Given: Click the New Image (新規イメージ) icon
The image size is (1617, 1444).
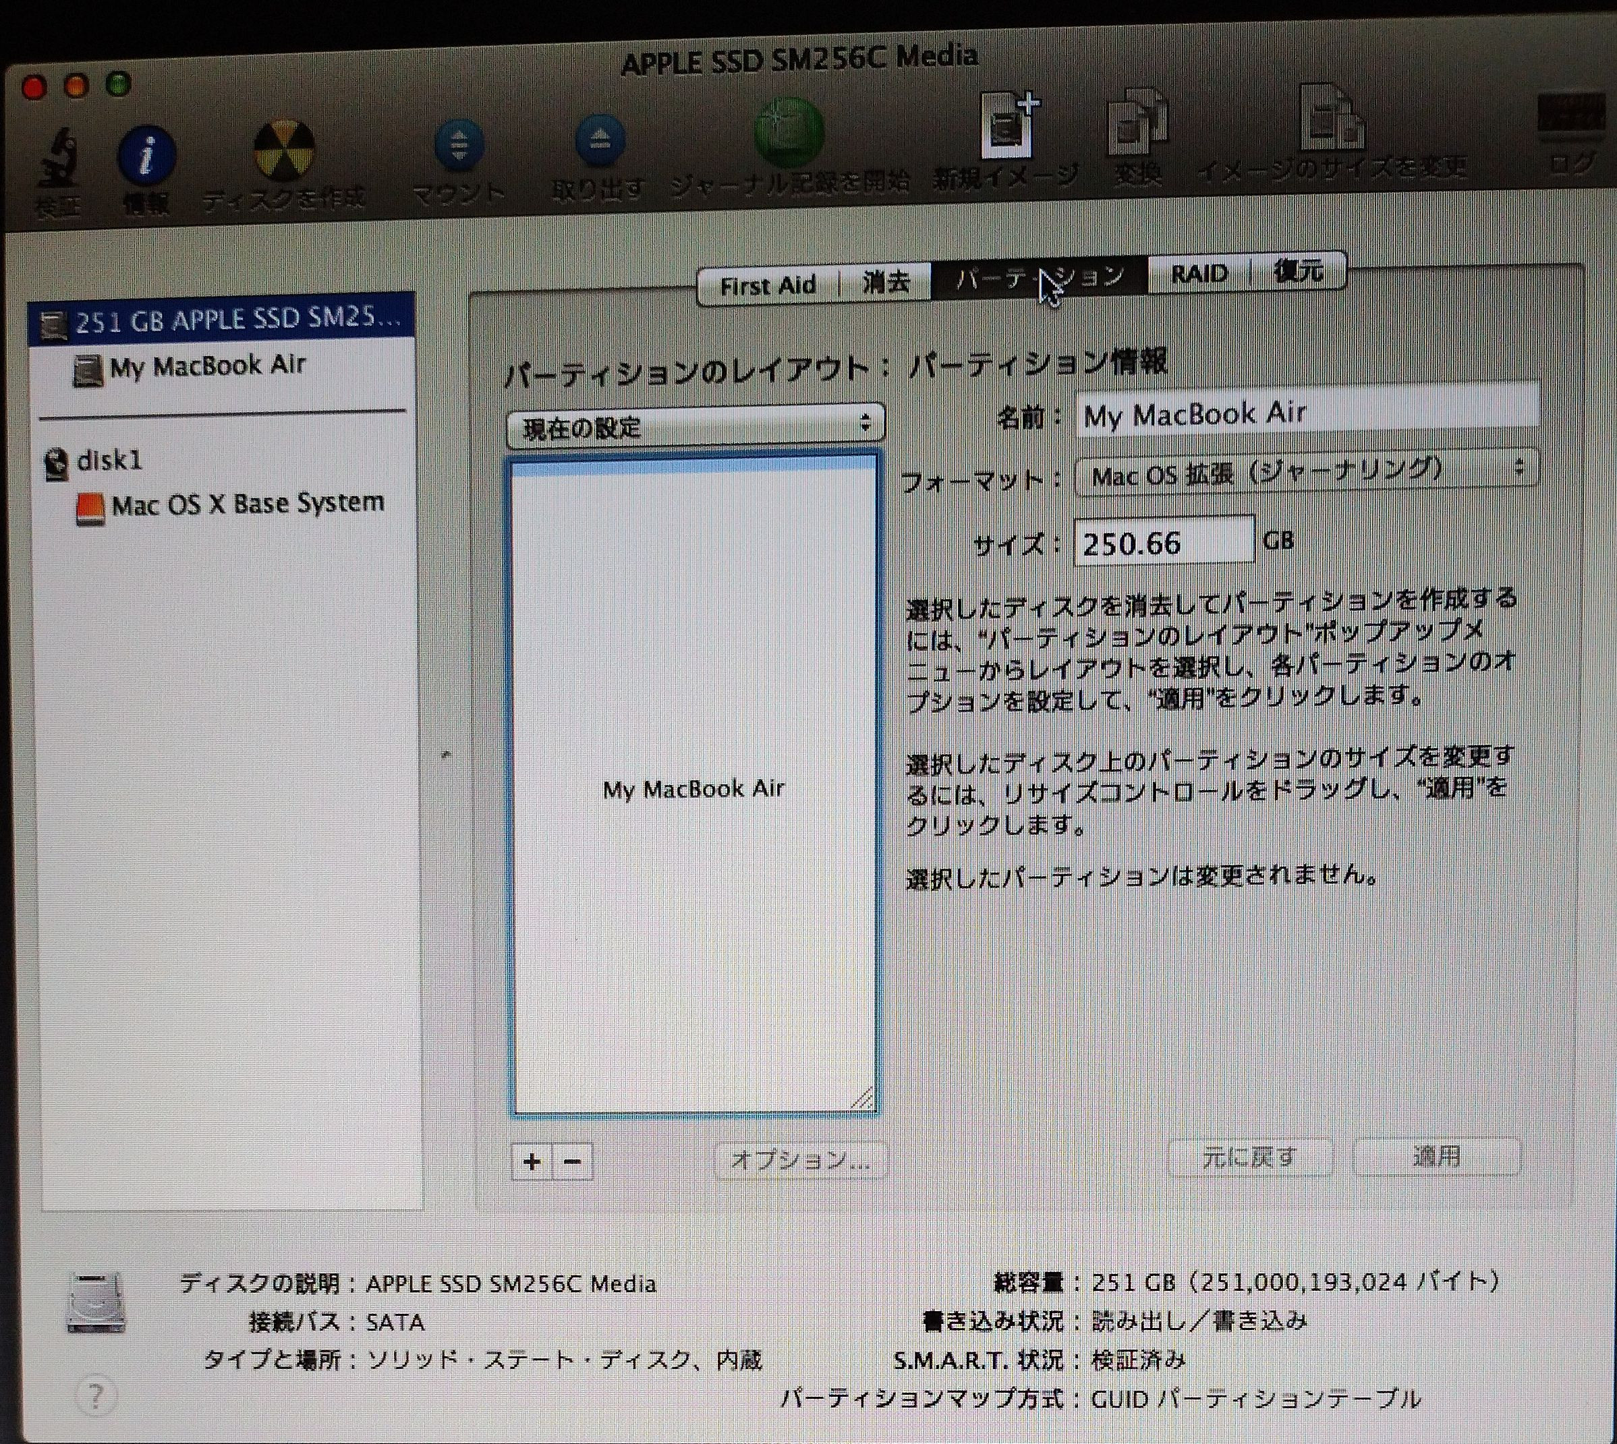Looking at the screenshot, I should pos(1008,127).
